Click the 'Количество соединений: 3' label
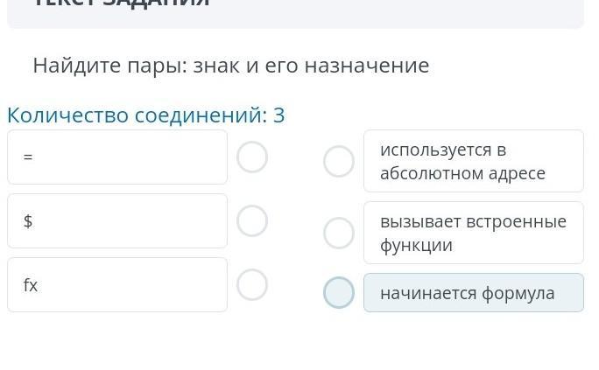599x370 pixels. click(145, 115)
